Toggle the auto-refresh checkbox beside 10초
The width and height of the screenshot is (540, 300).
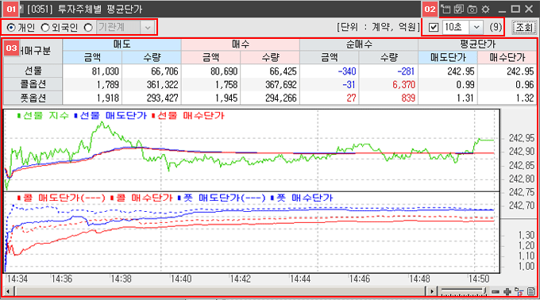(434, 27)
